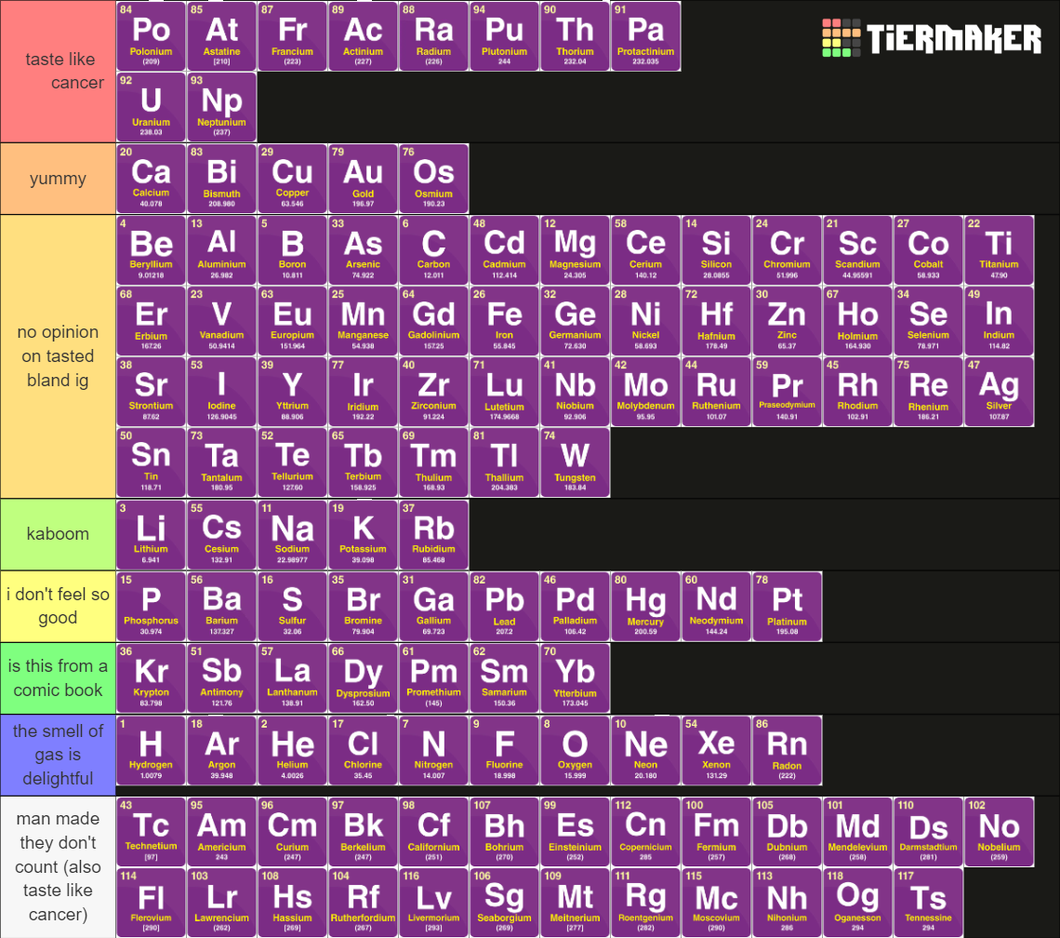Click the Tungsten (W) element tile
Image resolution: width=1060 pixels, height=938 pixels.
click(x=575, y=462)
